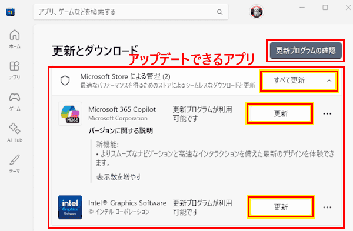Minimize the Microsoft Store window

point(302,8)
